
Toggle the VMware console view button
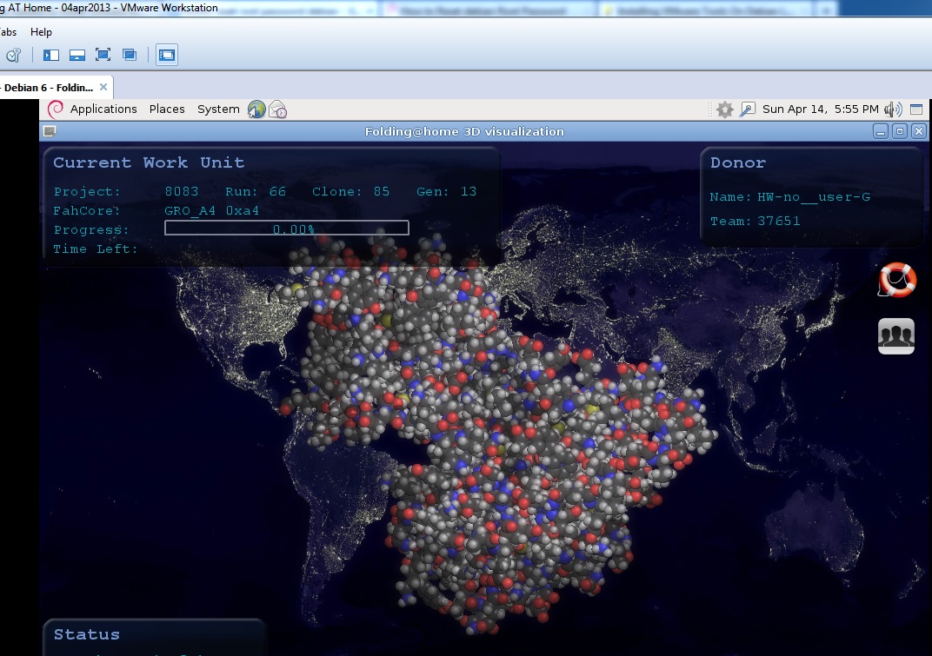pos(167,55)
